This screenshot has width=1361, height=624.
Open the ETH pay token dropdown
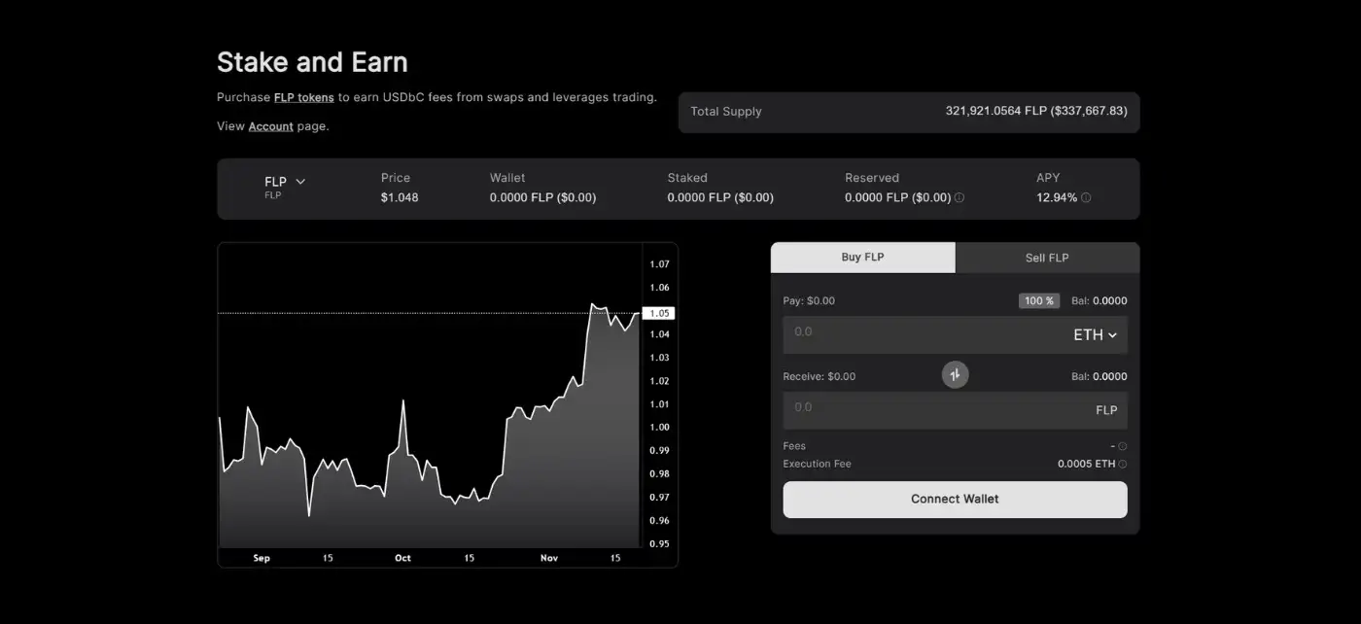1095,334
